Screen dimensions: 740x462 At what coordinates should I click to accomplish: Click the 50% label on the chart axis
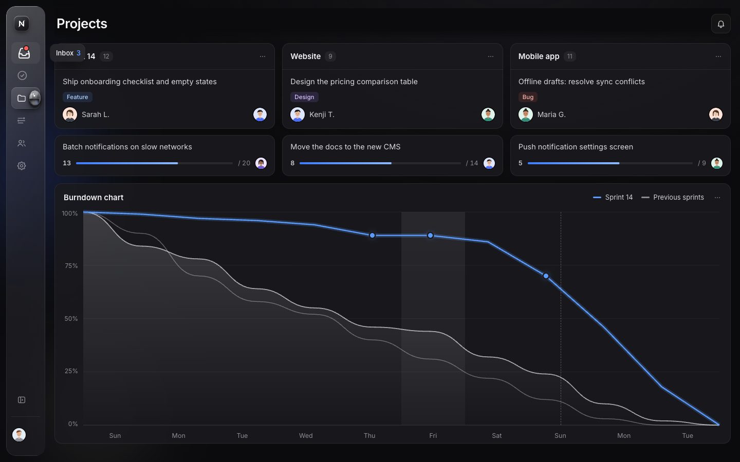[71, 319]
